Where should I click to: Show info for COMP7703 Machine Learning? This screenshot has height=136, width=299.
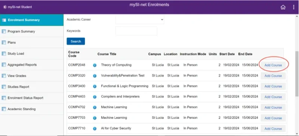[x=95, y=118]
